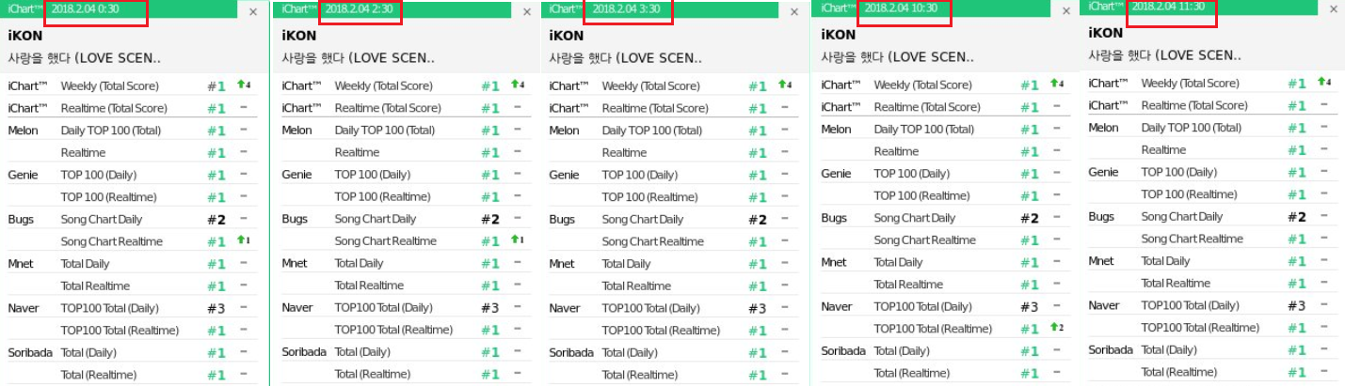Click Naver Realtime up-2 arrow in 10:30 panel
Viewport: 1345px width, 386px height.
point(1056,328)
